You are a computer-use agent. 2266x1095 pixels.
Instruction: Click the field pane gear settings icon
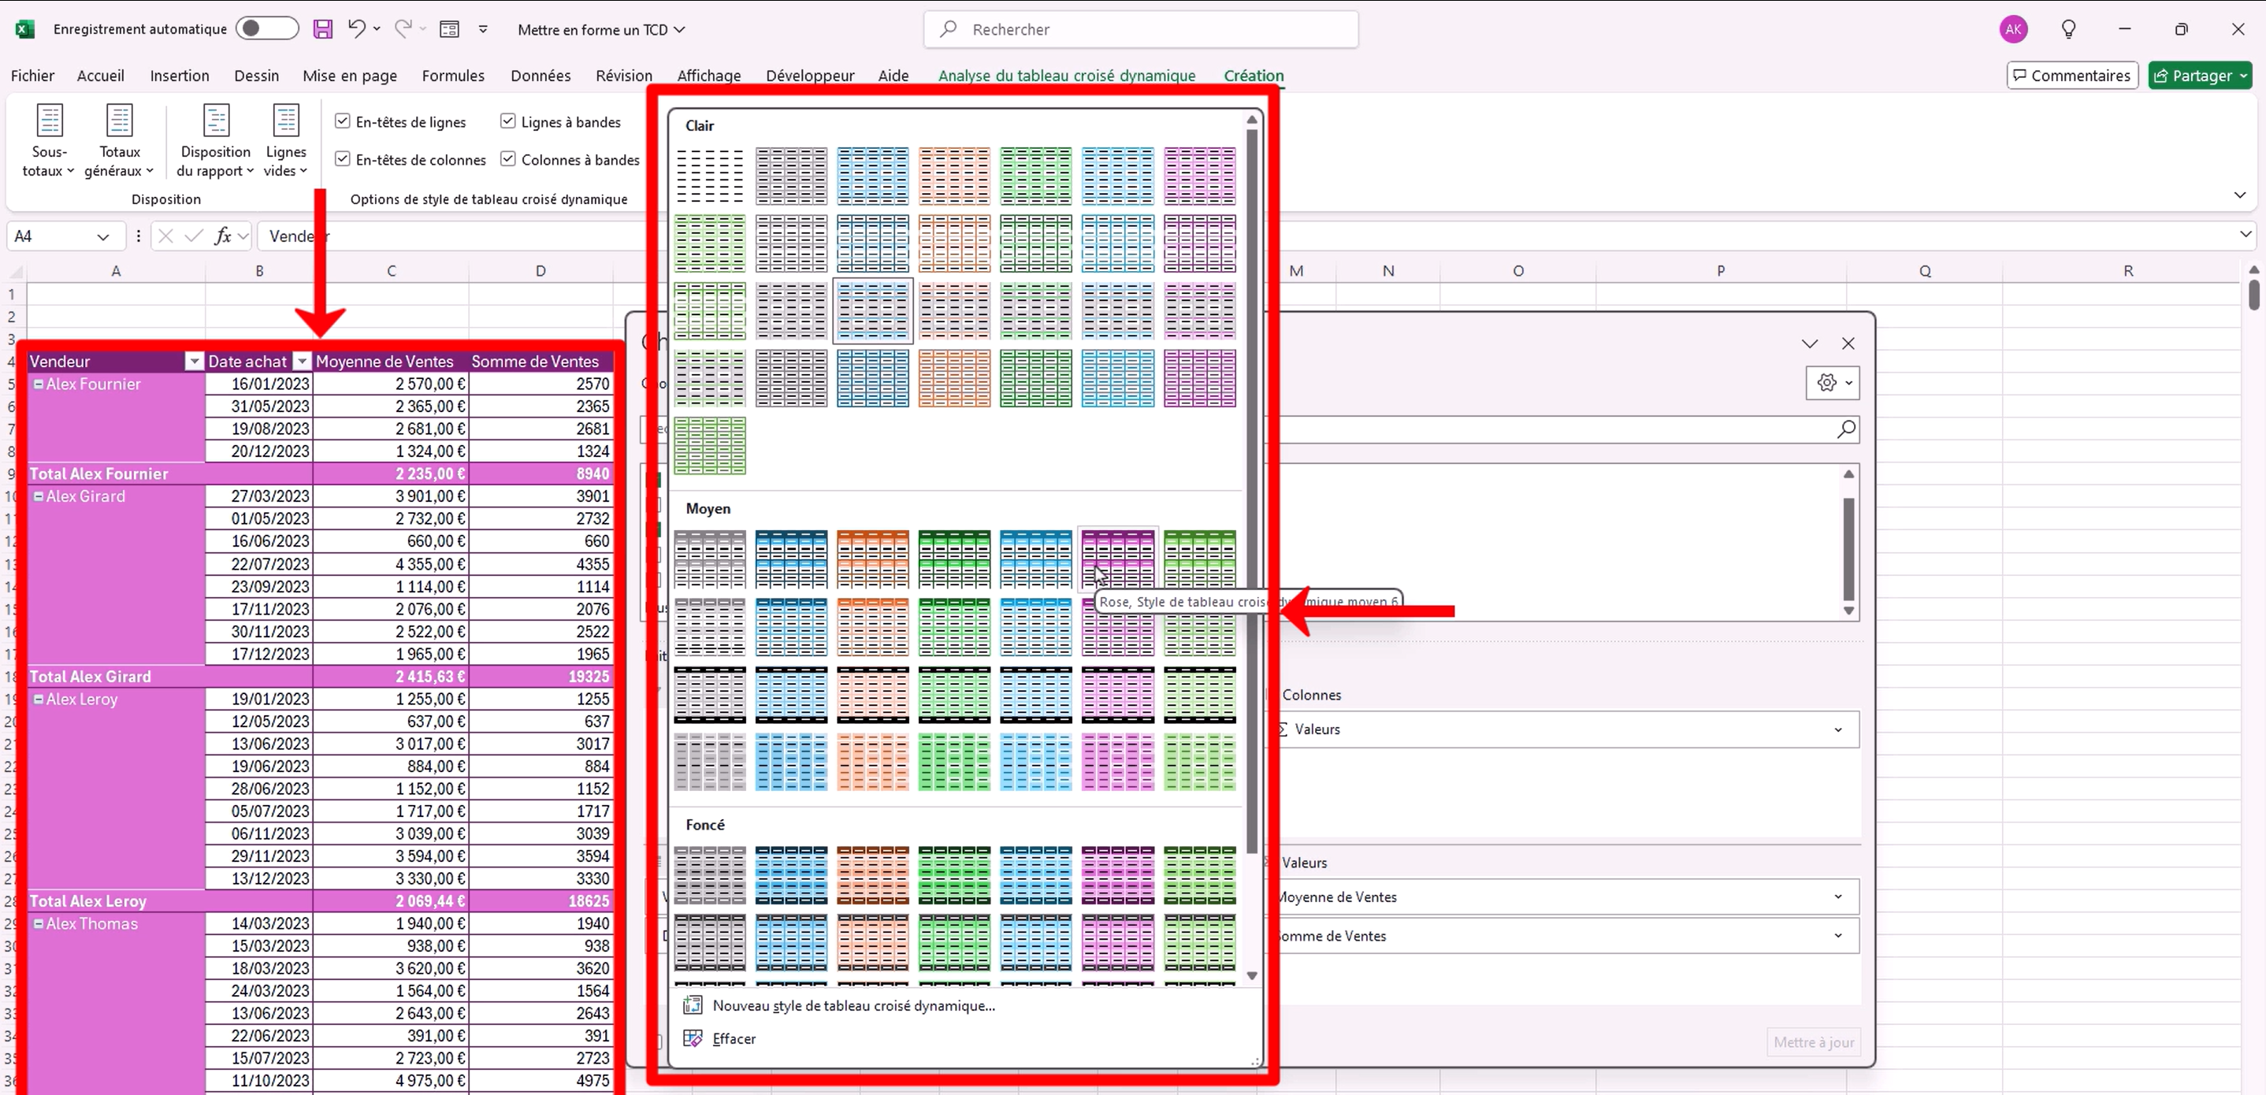pyautogui.click(x=1827, y=383)
